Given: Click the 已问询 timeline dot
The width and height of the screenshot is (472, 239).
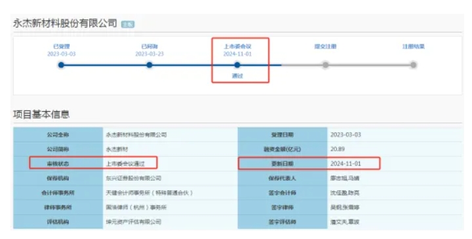Looking at the screenshot, I should [149, 65].
